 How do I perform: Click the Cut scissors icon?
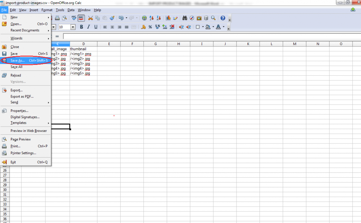point(91,18)
